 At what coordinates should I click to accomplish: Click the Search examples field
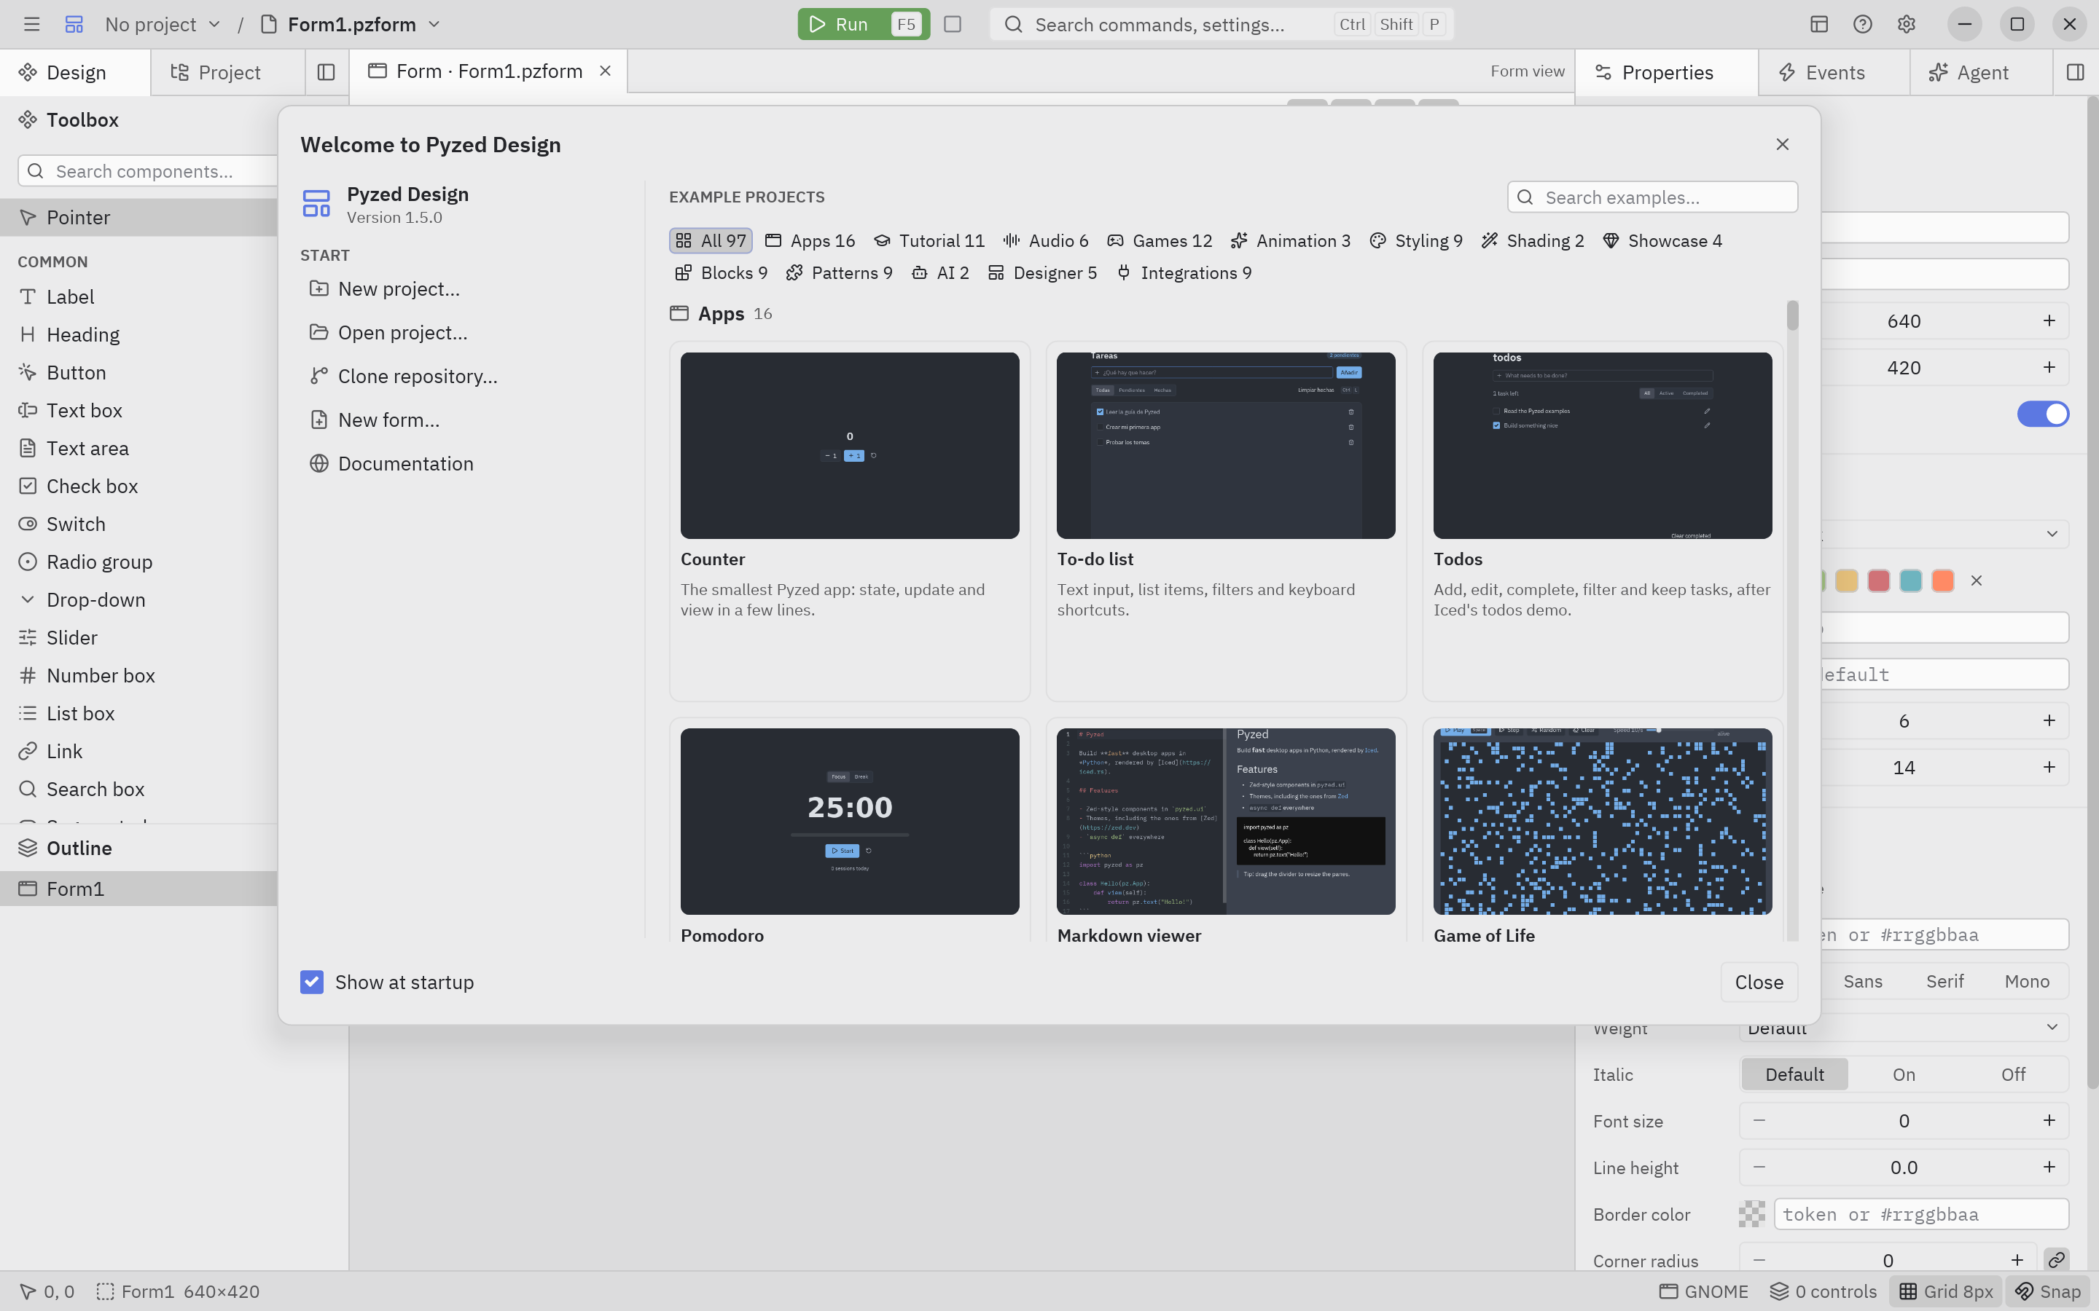(1652, 197)
